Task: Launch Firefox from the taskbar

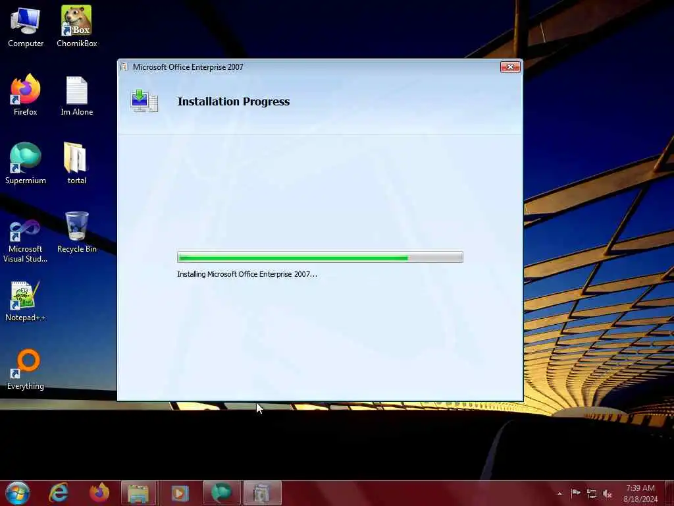Action: click(99, 493)
